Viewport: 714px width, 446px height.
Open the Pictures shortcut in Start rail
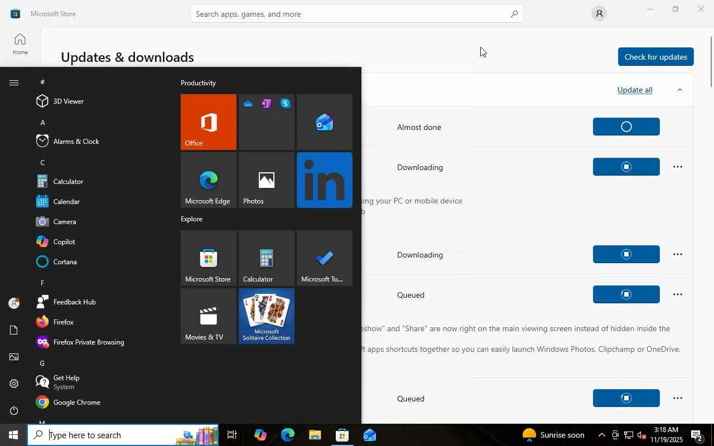(x=14, y=357)
